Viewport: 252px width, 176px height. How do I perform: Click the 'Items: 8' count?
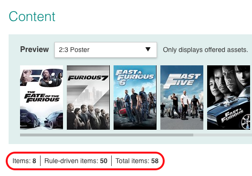[x=24, y=161]
